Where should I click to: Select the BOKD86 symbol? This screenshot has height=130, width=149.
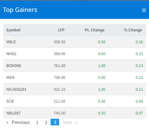point(14,65)
